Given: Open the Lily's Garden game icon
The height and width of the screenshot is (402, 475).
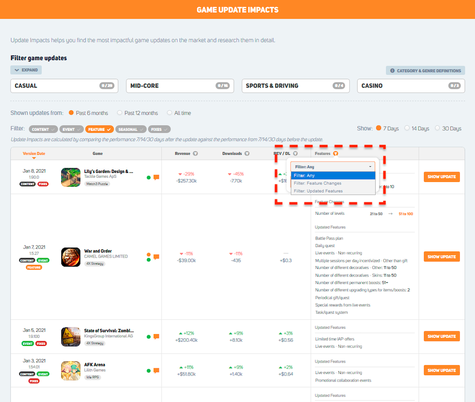Looking at the screenshot, I should tap(71, 177).
